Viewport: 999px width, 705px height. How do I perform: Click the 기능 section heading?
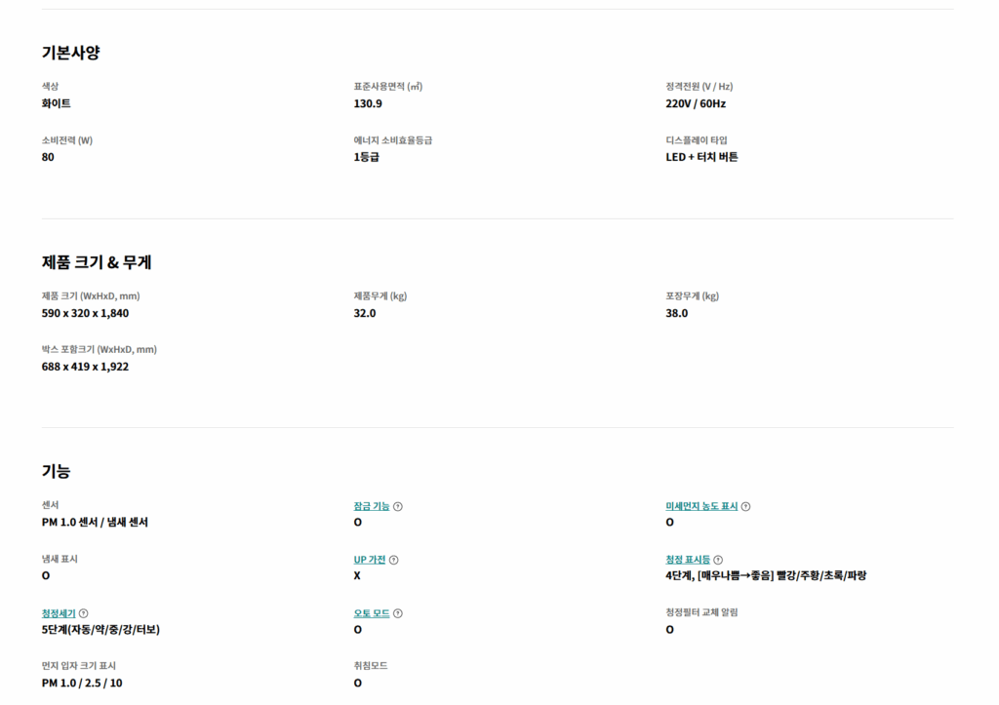pos(56,471)
